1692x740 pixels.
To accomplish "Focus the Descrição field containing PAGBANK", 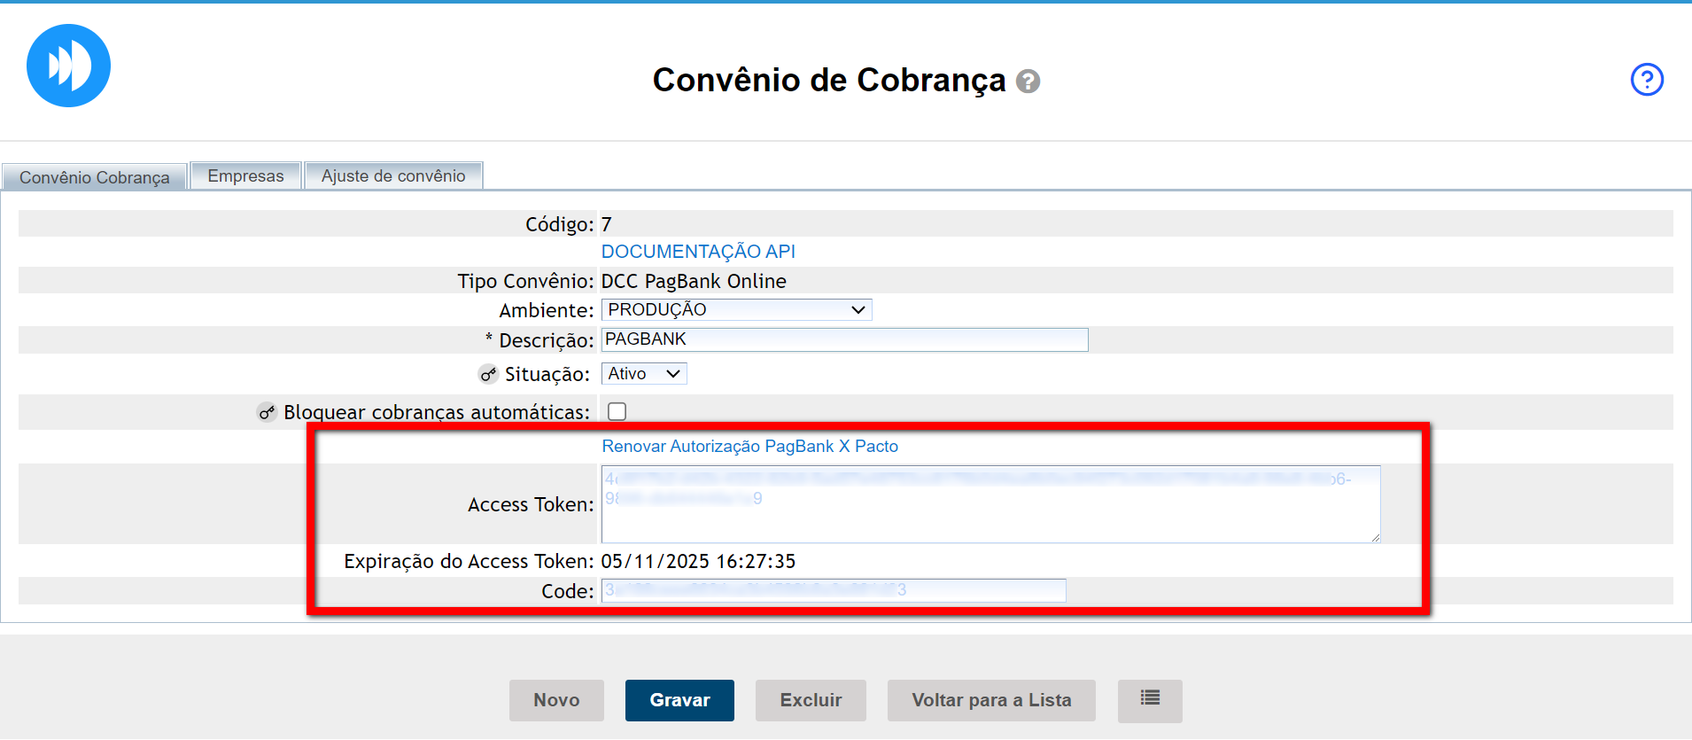I will tap(844, 339).
